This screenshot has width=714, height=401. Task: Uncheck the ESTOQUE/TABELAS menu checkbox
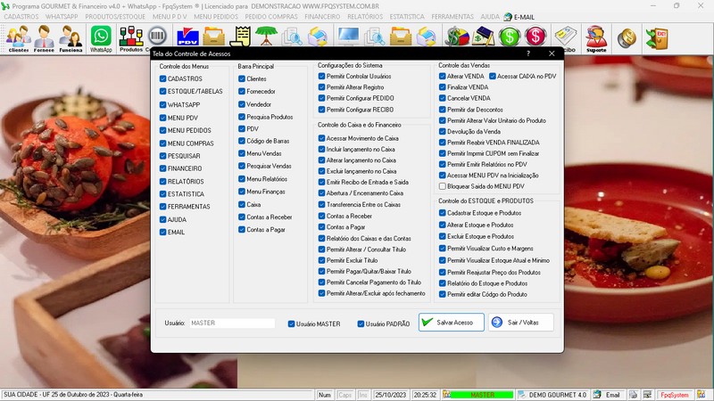click(162, 92)
